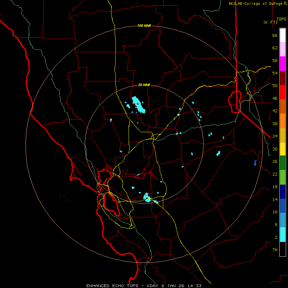Click the dark red 54 kft swatch
Image resolution: width=288 pixels, height=288 pixels.
tap(283, 78)
